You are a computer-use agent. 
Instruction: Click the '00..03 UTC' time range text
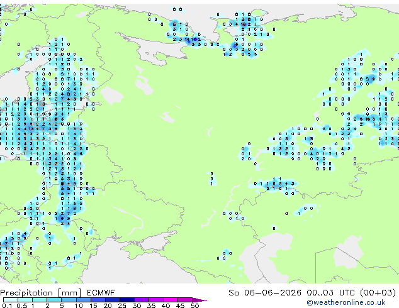point(330,293)
